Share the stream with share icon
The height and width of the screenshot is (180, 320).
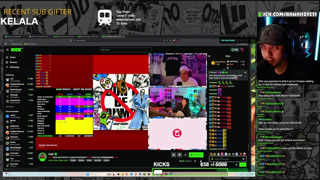coord(195,161)
